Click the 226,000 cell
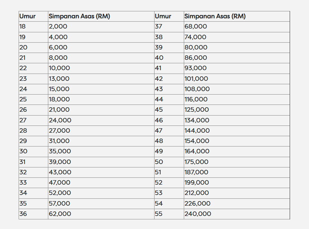Viewport: 309px width, 229px height. 237,204
